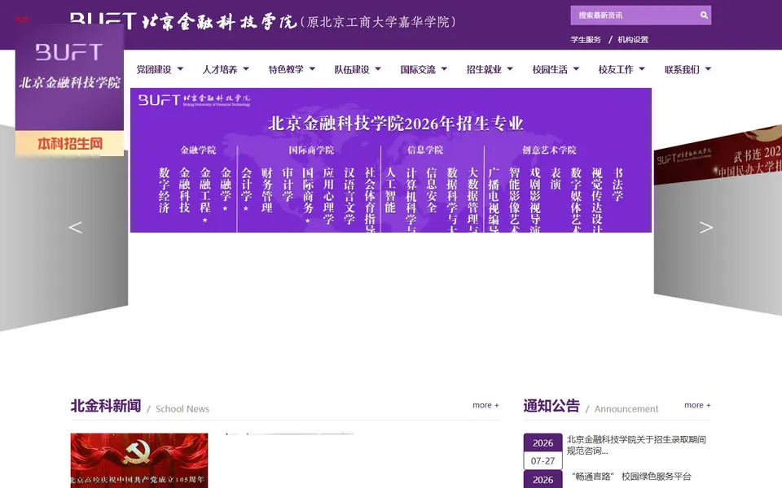The image size is (782, 488).
Task: Expand the arrow next to 校友工作
Action: pyautogui.click(x=642, y=69)
